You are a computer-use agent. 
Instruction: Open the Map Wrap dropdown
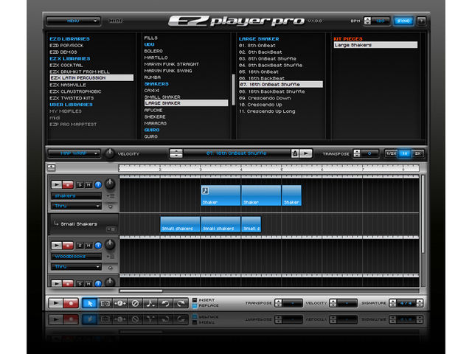coord(74,153)
